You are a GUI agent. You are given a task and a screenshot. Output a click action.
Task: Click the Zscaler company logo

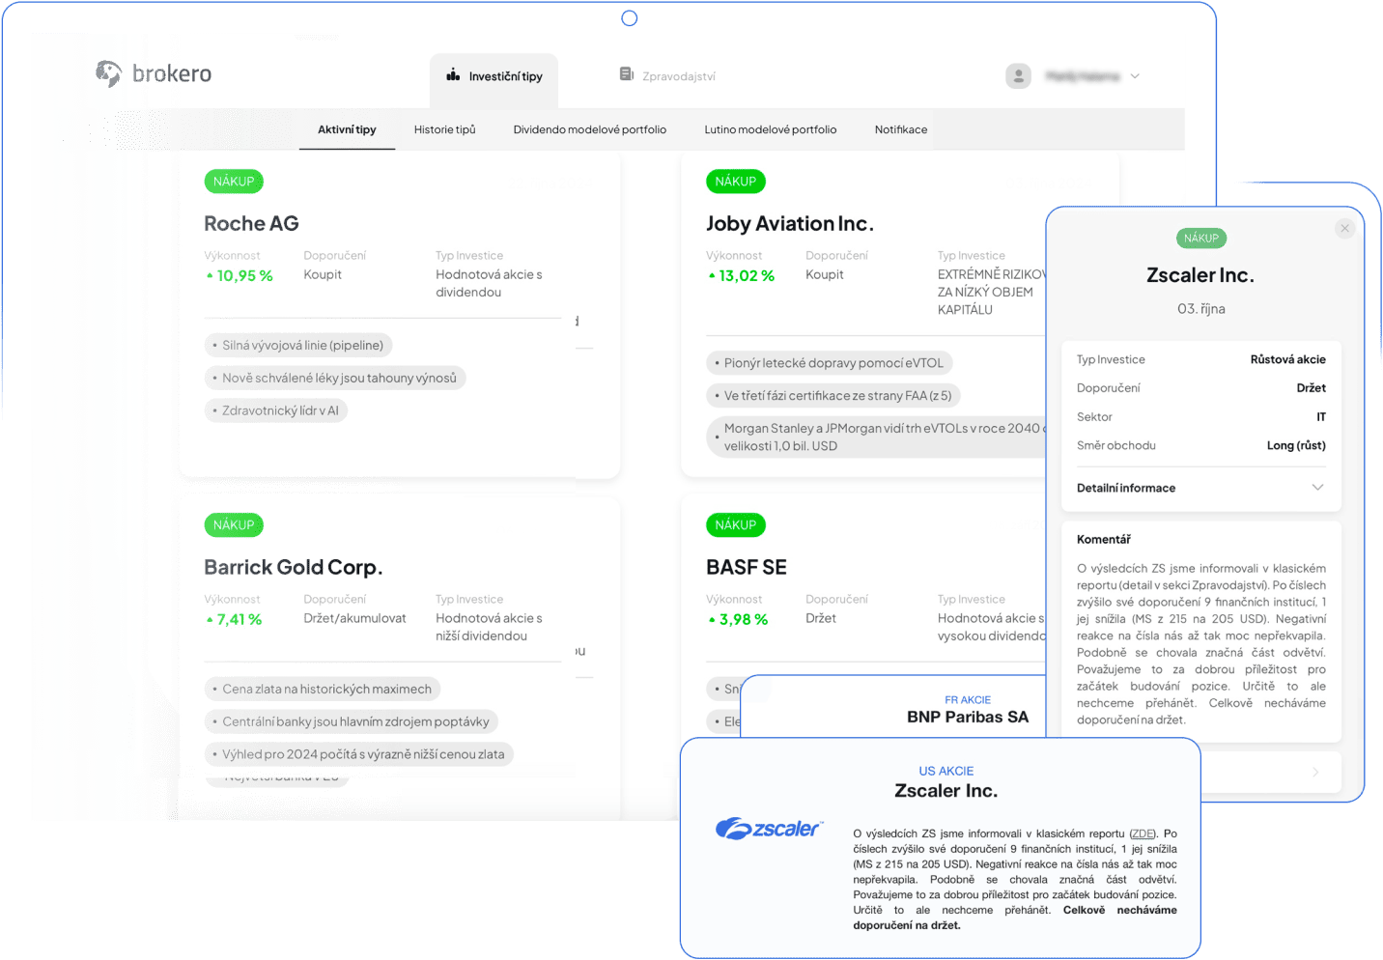coord(769,828)
